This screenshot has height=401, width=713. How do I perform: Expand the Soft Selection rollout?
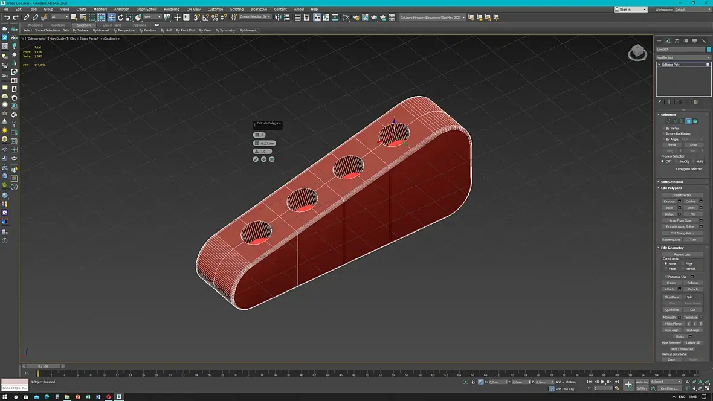[672, 182]
